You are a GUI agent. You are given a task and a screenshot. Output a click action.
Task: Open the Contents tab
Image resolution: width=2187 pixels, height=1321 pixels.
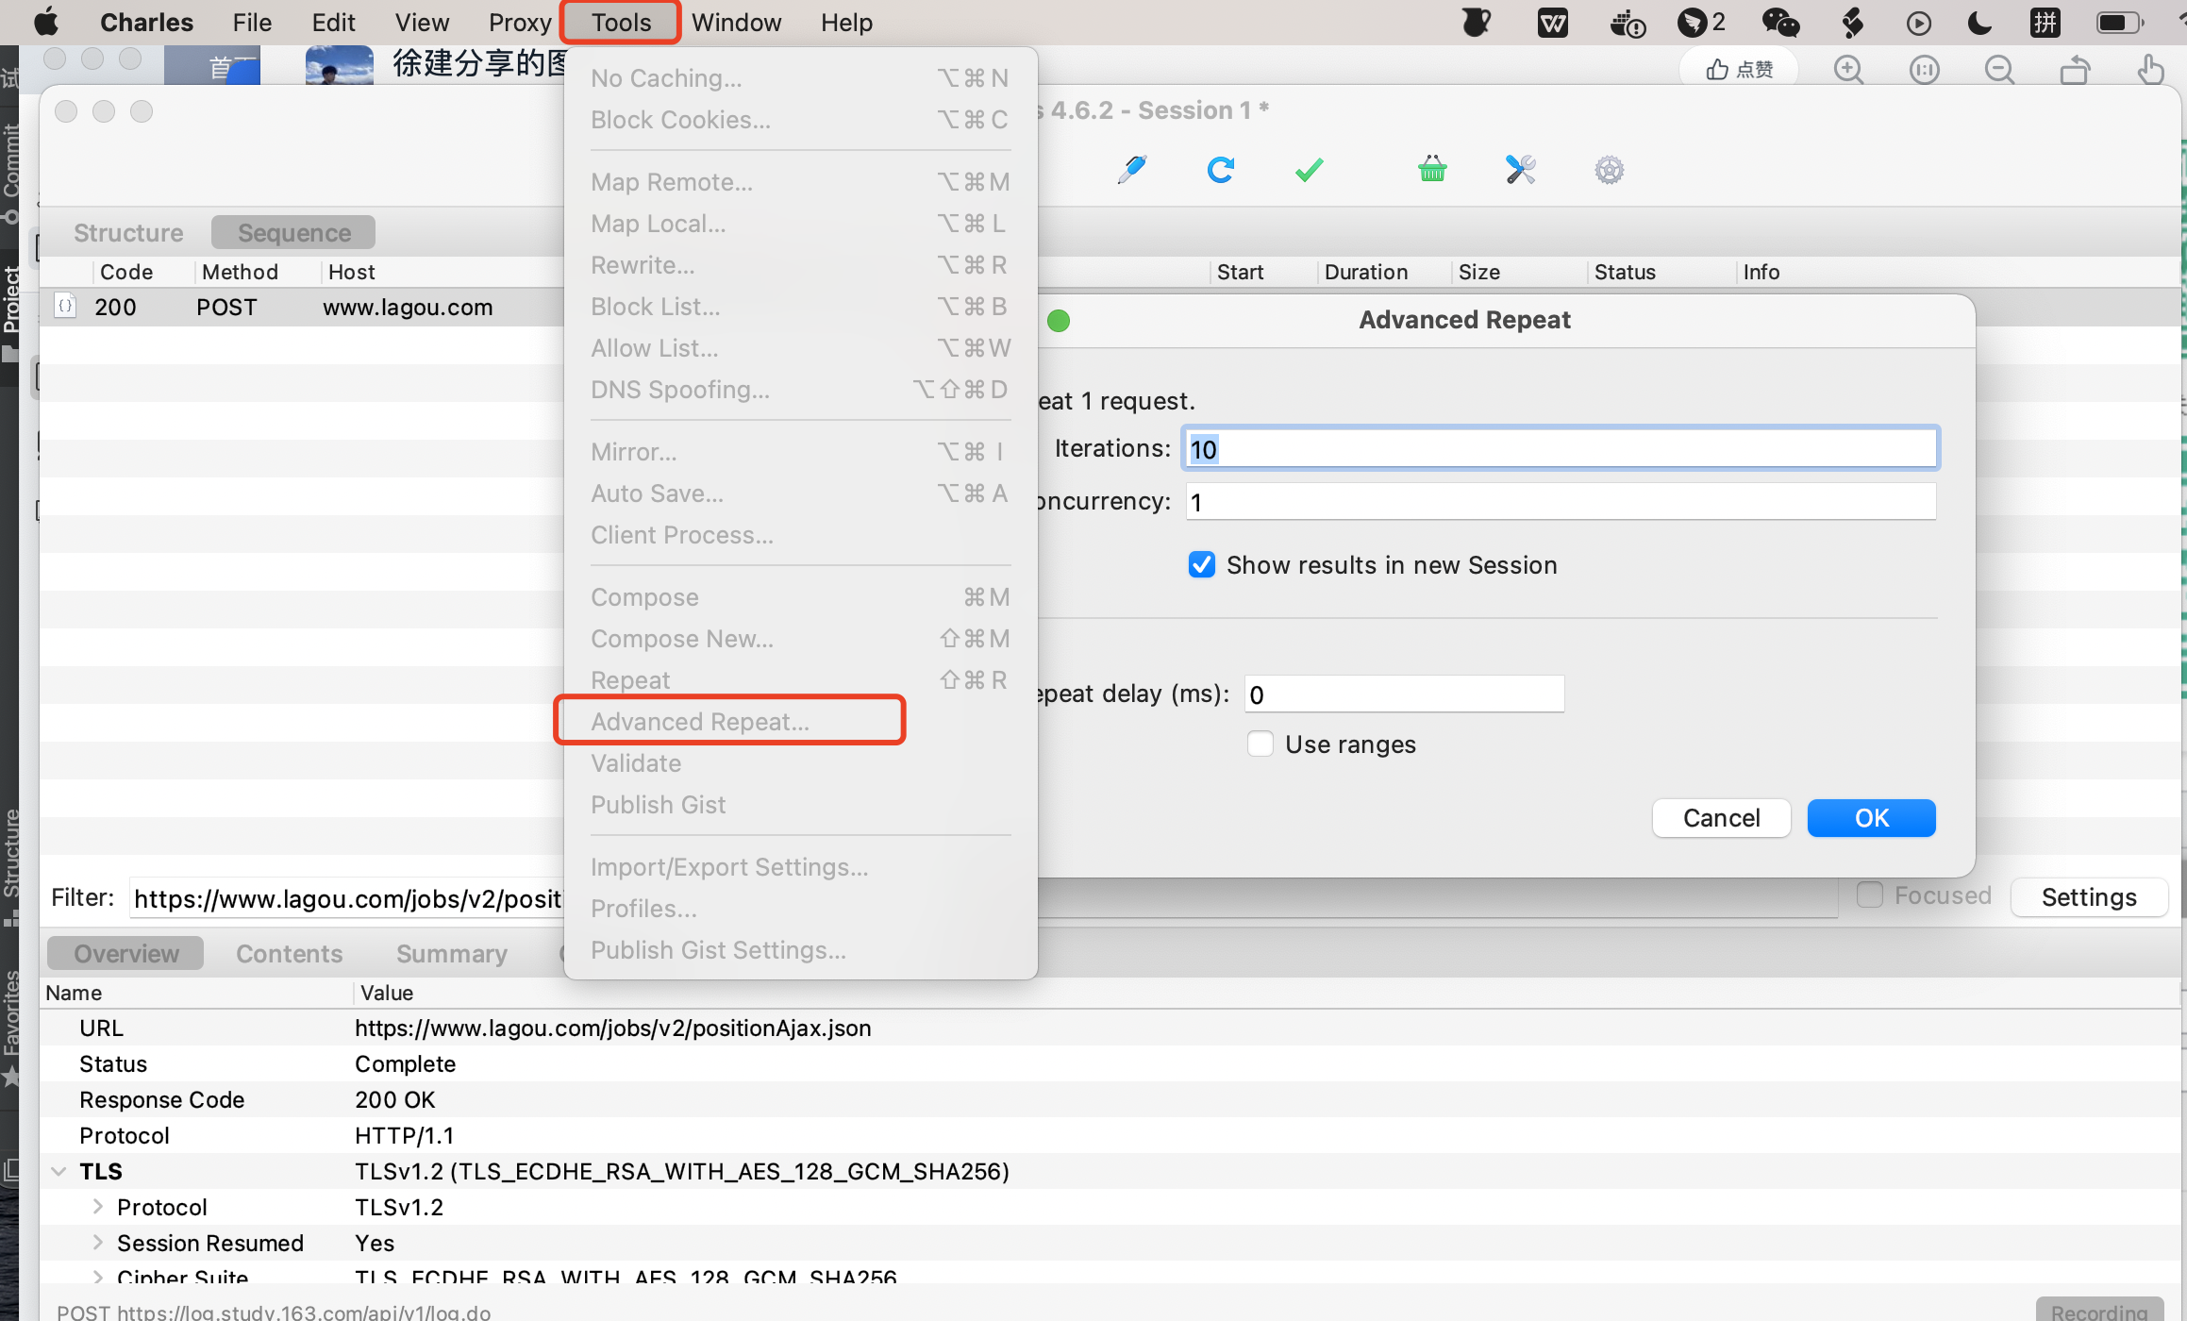click(x=289, y=954)
